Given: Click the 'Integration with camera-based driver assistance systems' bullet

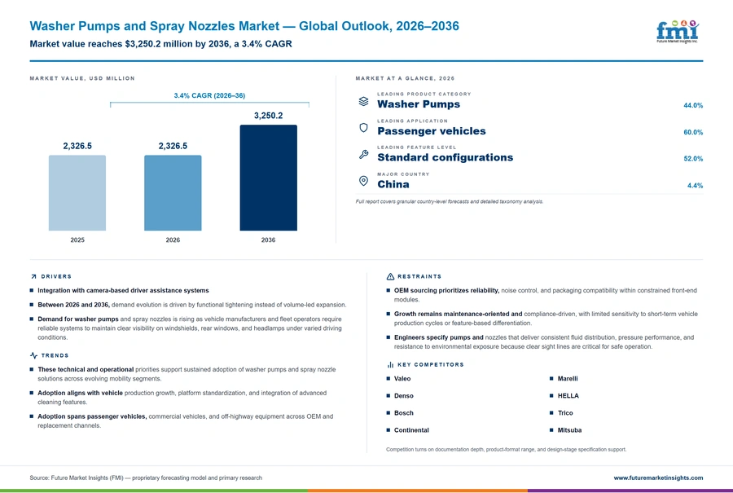Looking at the screenshot, I should pos(124,290).
